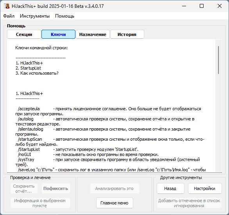Click the /autolog key text

tap(26, 119)
